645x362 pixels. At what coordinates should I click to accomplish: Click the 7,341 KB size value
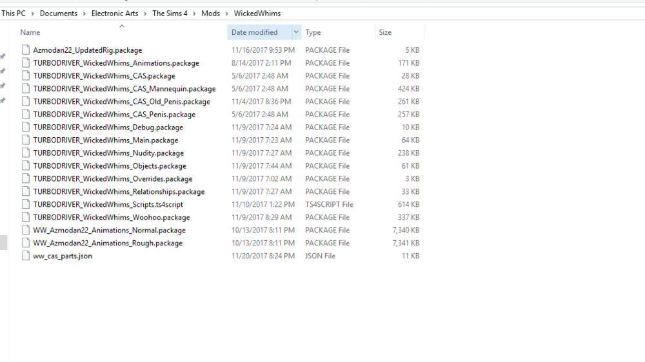(406, 243)
